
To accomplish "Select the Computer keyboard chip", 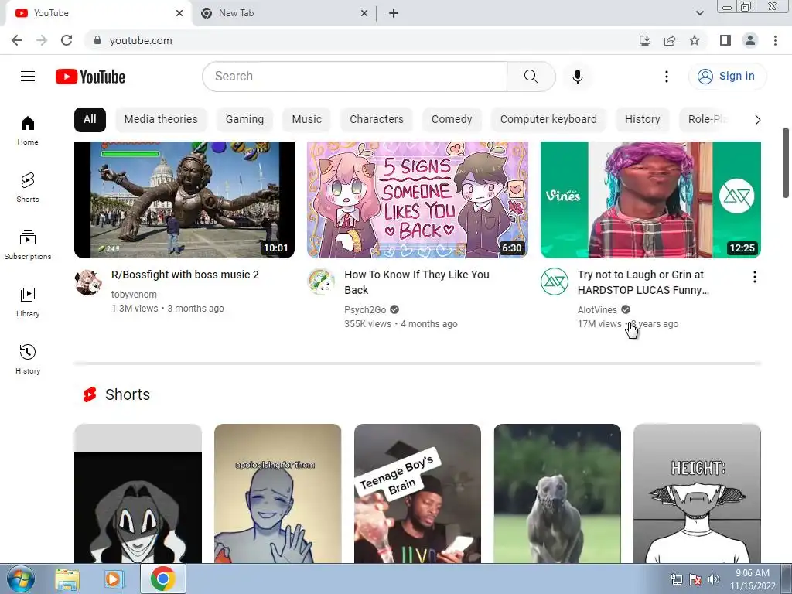I will tap(548, 120).
